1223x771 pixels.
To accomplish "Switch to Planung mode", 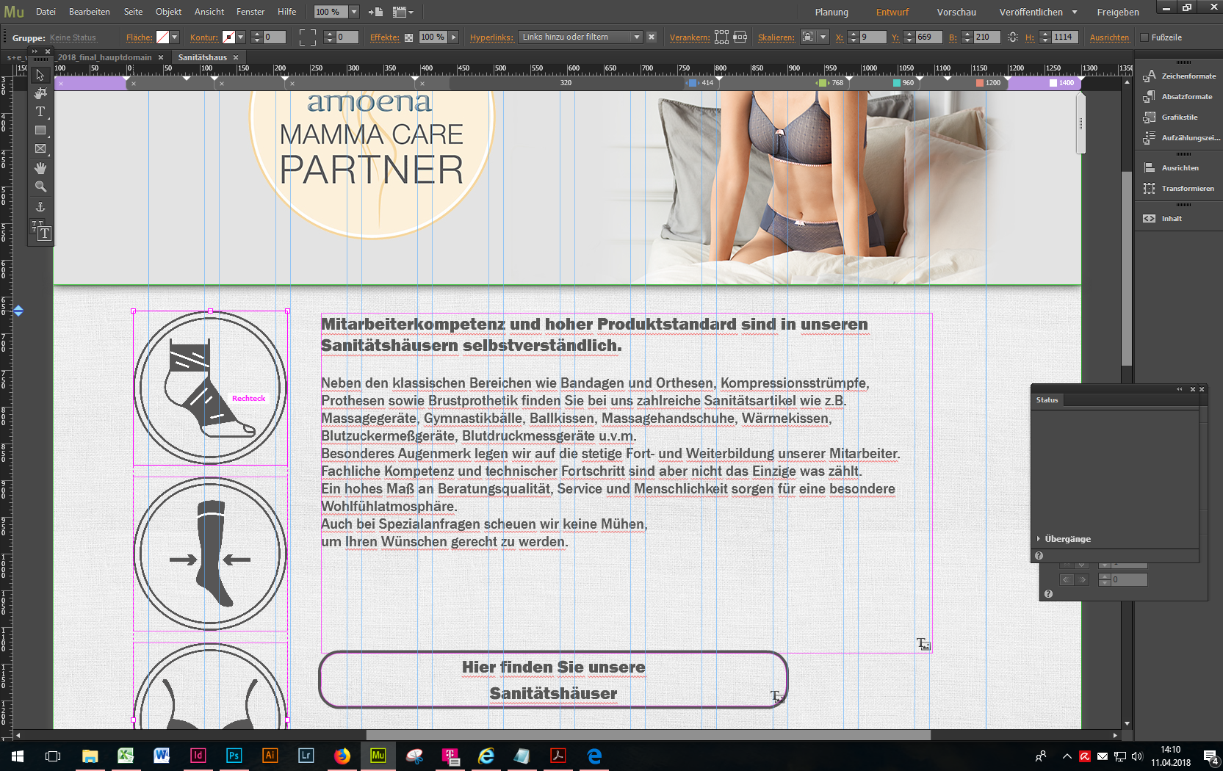I will (831, 12).
